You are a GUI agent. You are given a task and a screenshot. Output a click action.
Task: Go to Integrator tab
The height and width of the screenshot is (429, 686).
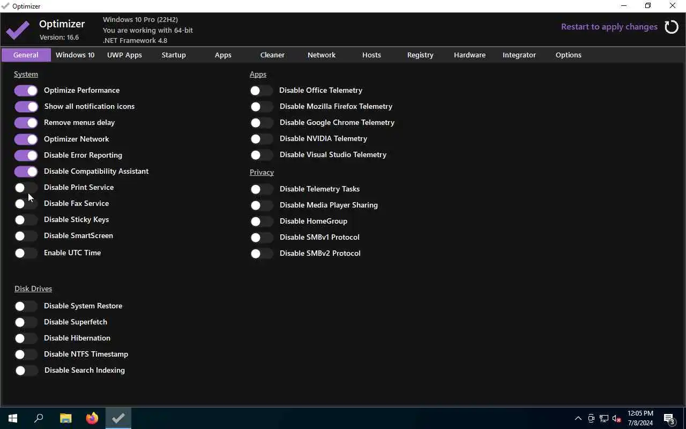(x=519, y=55)
